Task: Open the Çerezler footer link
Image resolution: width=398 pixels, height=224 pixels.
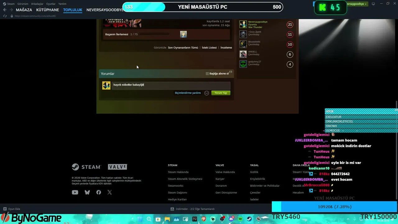Action: point(255,193)
